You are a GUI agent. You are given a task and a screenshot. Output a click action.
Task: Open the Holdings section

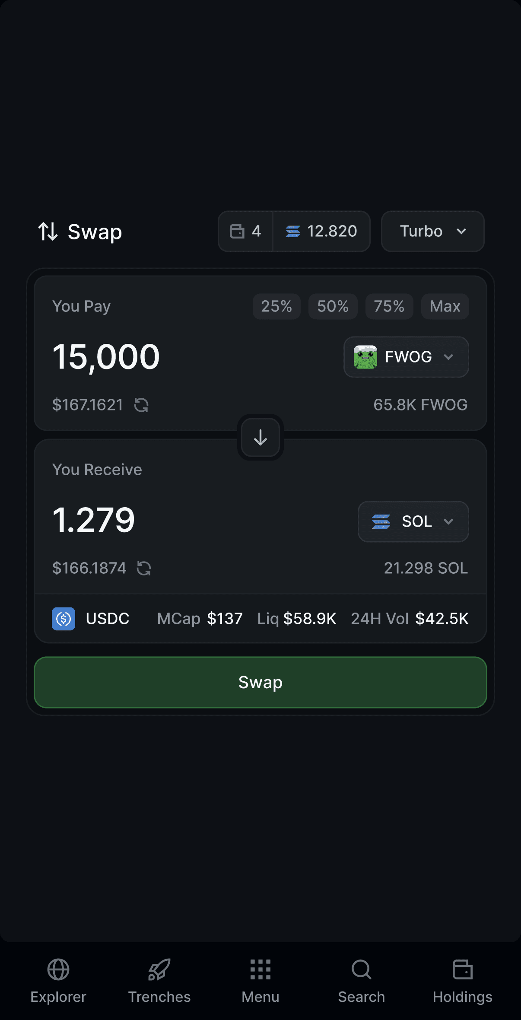pyautogui.click(x=462, y=981)
